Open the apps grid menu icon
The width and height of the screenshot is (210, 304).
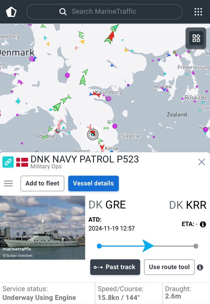point(198,12)
